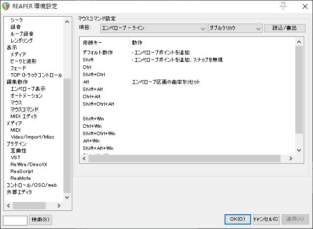The image size is (313, 229).
Task: Select メディア category above MIDI in the tree
Action: point(14,123)
